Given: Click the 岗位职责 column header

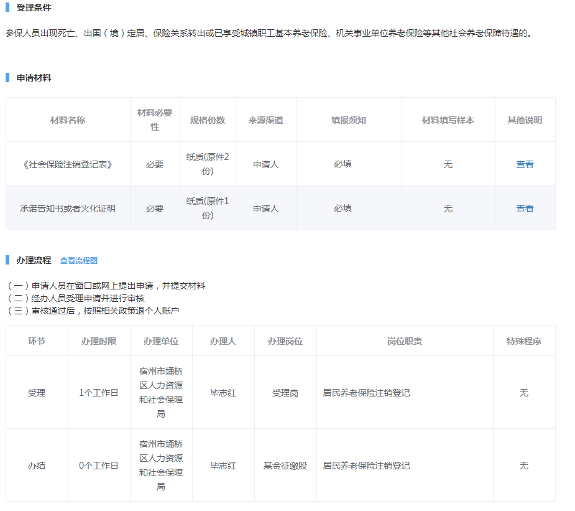Looking at the screenshot, I should click(x=404, y=341).
